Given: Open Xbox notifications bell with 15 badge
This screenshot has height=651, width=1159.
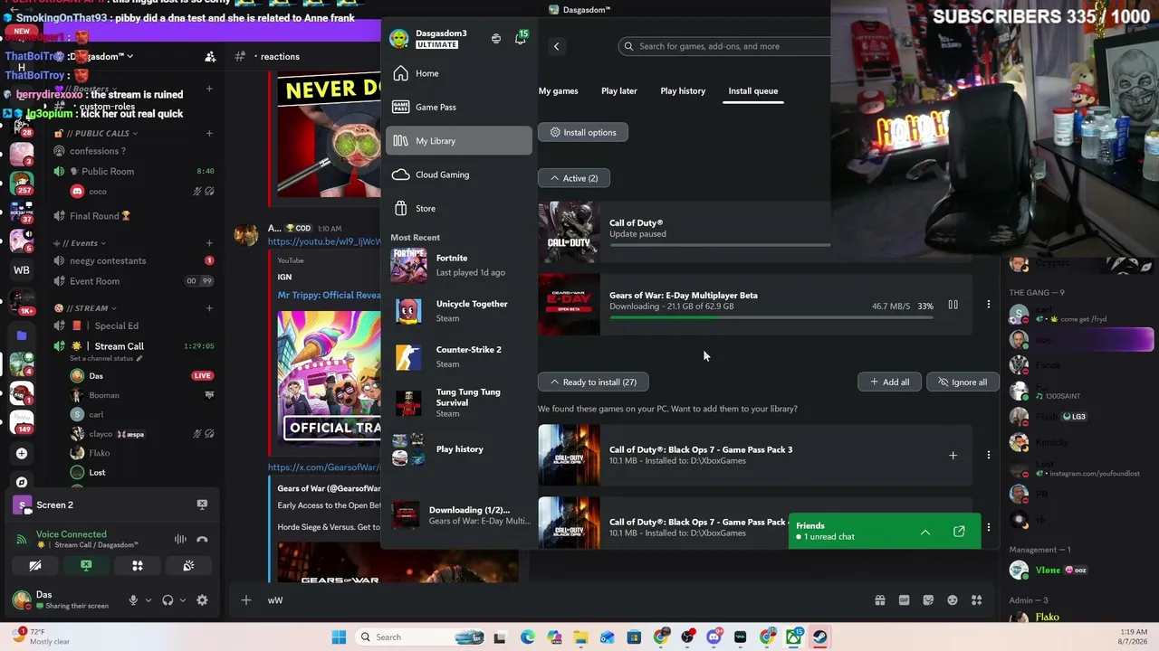Looking at the screenshot, I should pos(521,38).
